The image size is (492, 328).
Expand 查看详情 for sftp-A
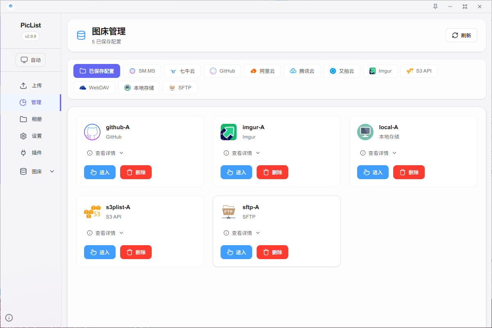(242, 233)
